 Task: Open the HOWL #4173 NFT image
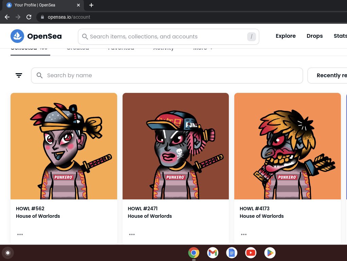coord(288,146)
